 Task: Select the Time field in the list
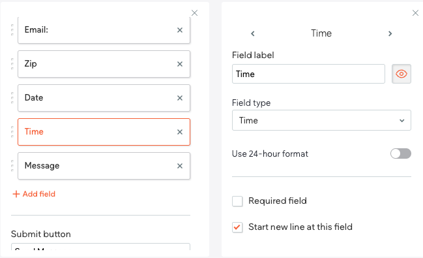(x=104, y=132)
